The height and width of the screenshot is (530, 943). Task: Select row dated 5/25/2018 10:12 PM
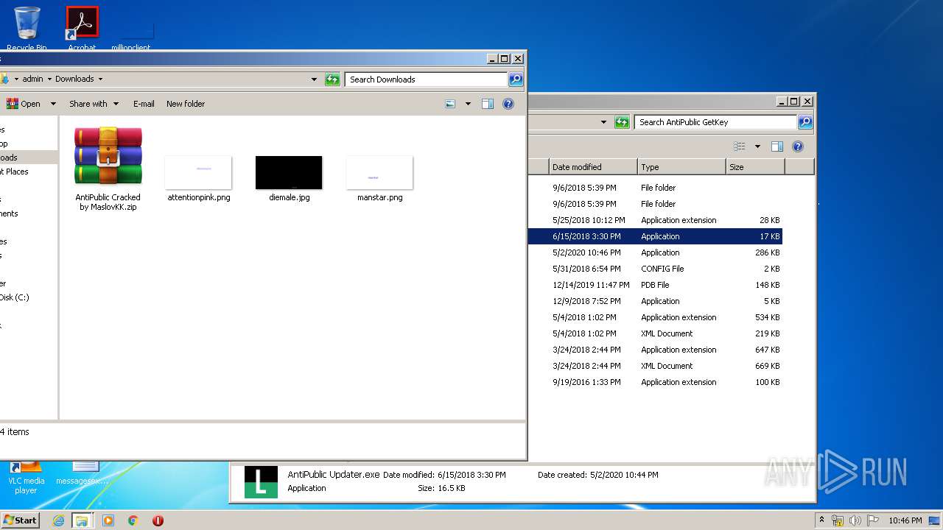point(655,220)
